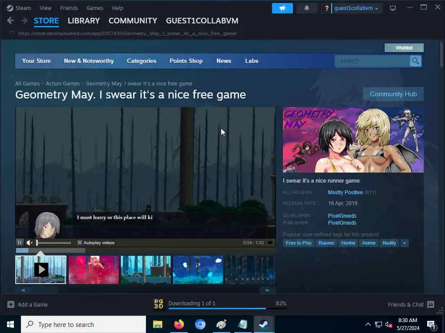Open the Labs page
The image size is (445, 333).
(252, 61)
